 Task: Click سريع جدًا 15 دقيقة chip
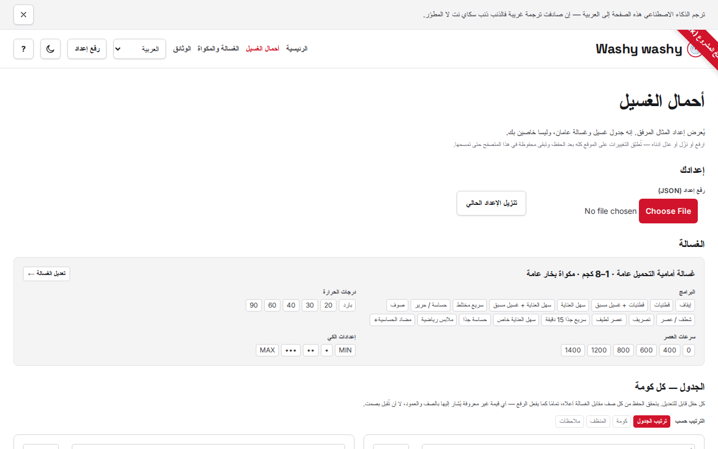[565, 320]
